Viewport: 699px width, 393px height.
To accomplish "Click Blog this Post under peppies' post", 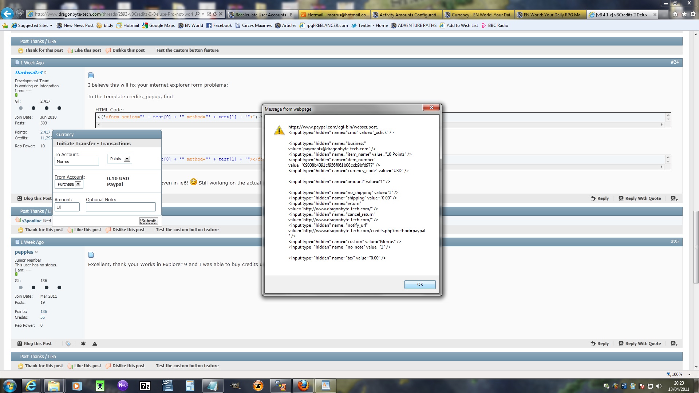I will [35, 344].
